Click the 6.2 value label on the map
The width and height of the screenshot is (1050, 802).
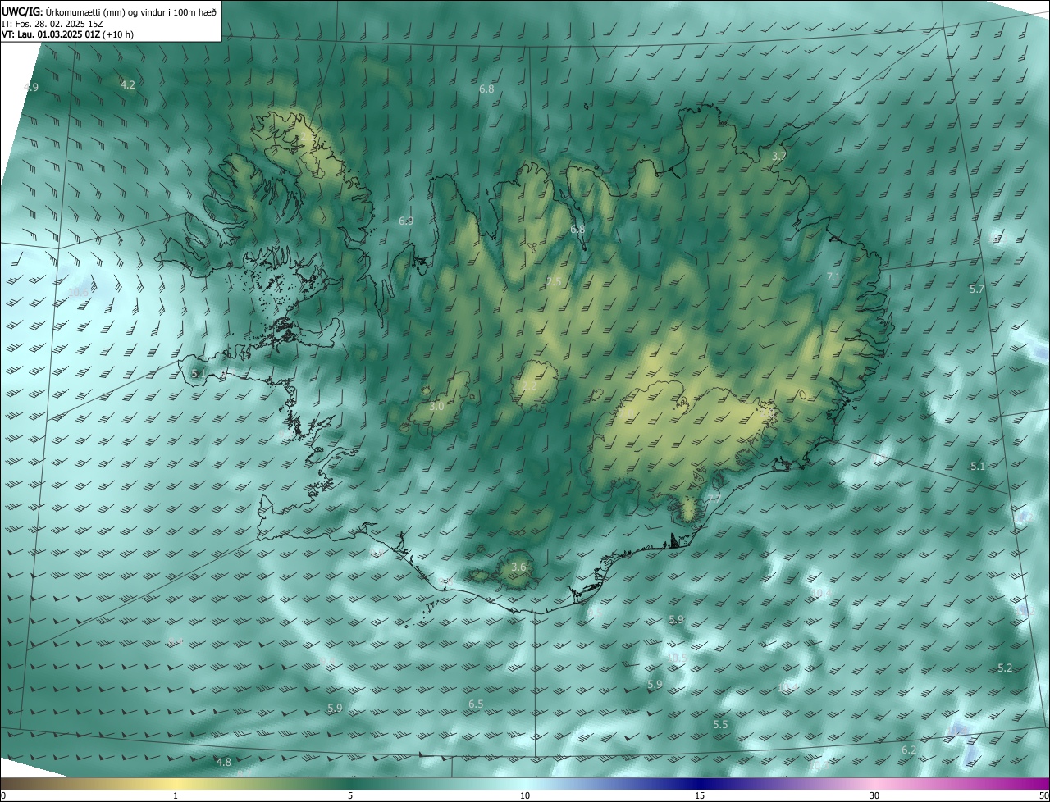(x=909, y=750)
